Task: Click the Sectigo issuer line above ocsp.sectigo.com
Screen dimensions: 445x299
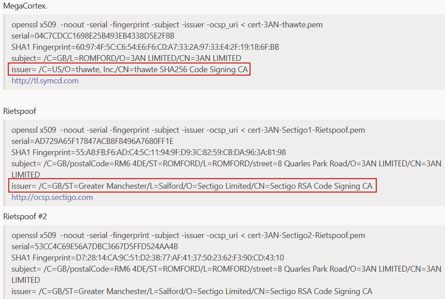Action: pos(192,186)
